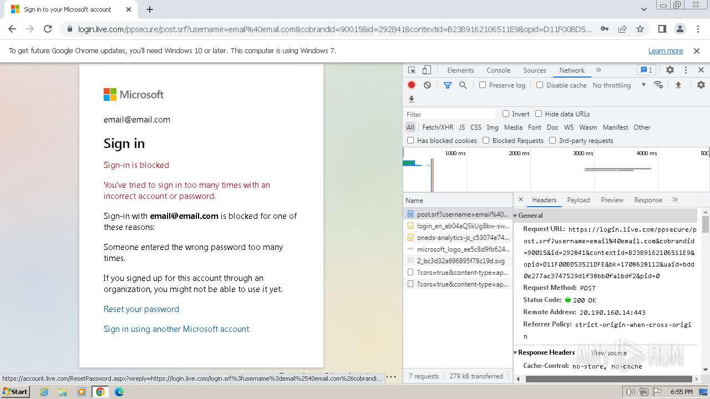Clear the network log
Screen dimensions: 710x399
(427, 85)
